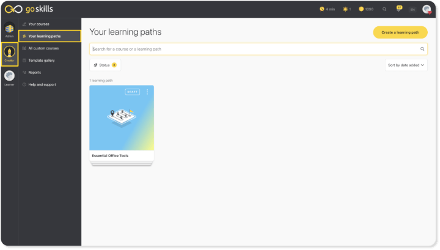The height and width of the screenshot is (250, 440).
Task: Open the notifications badge icon
Action: [x=399, y=9]
